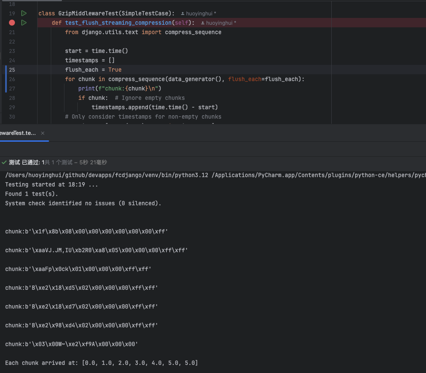Click the "Testing started at 18:19" console line

click(x=51, y=184)
